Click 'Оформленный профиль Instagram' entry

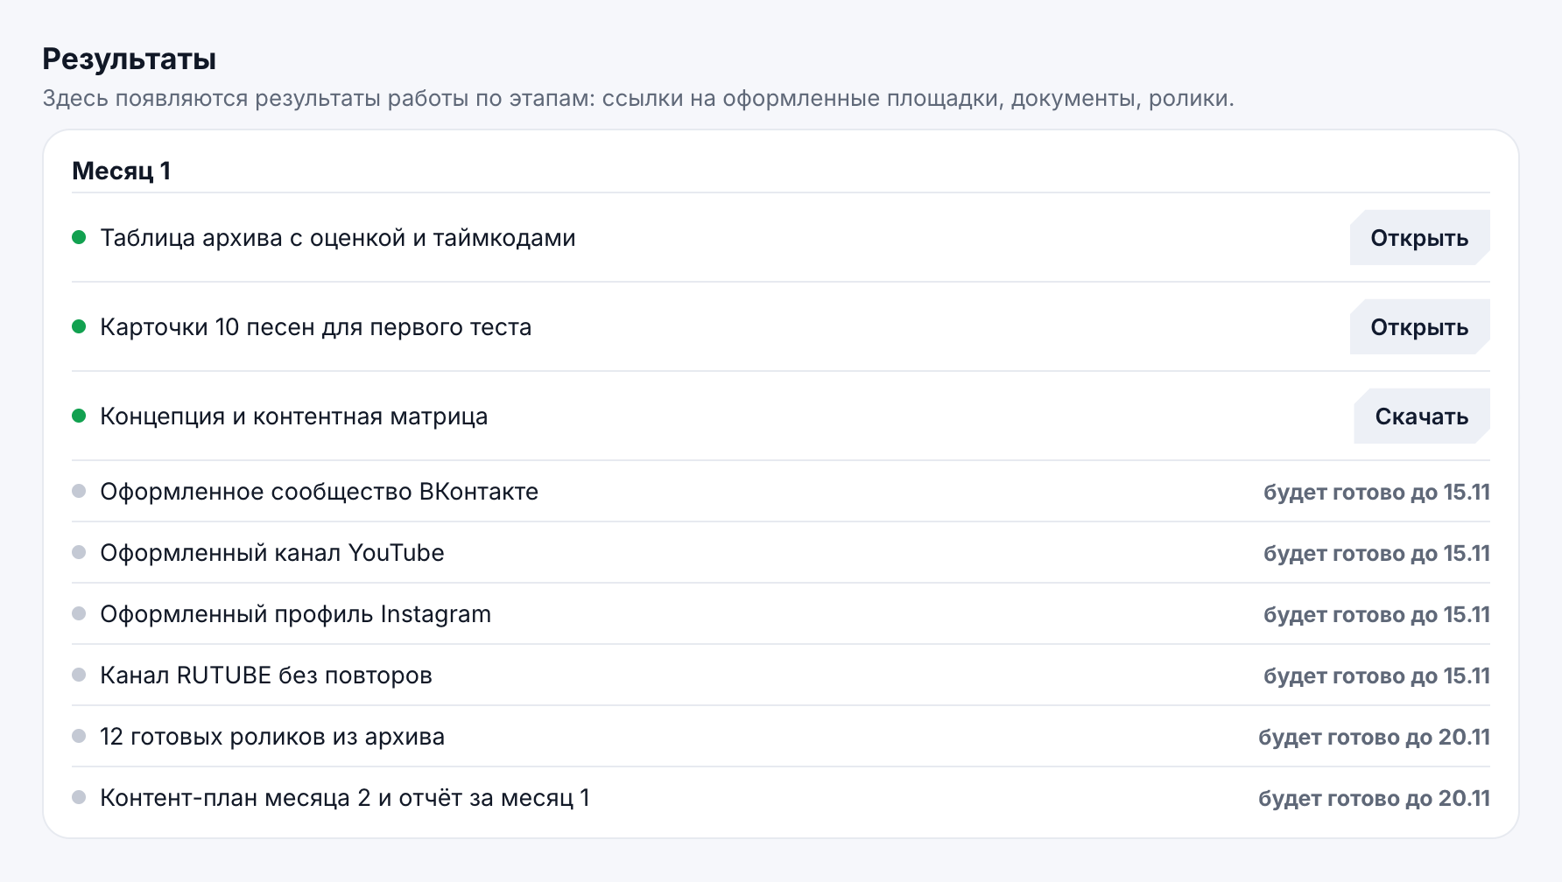coord(296,614)
